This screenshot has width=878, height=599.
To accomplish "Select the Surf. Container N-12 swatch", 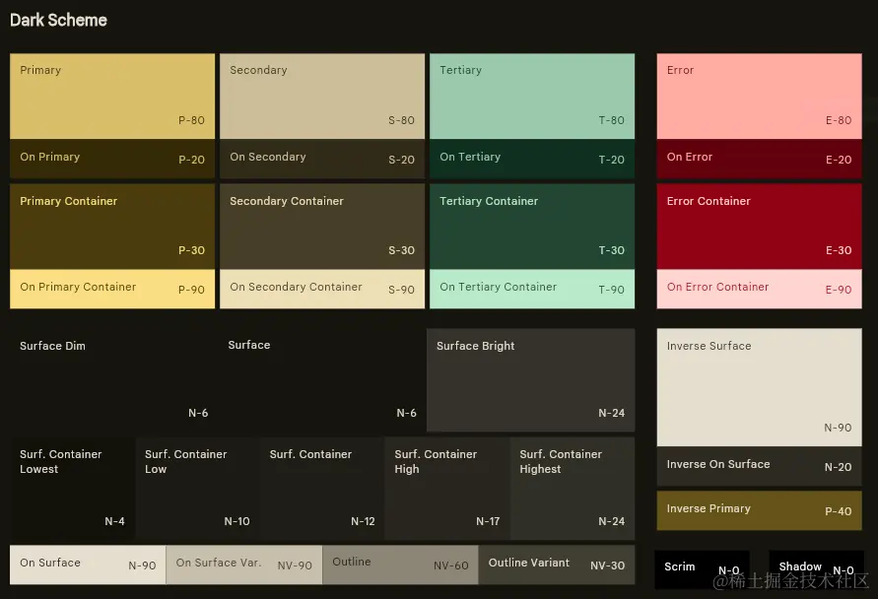I will click(322, 488).
